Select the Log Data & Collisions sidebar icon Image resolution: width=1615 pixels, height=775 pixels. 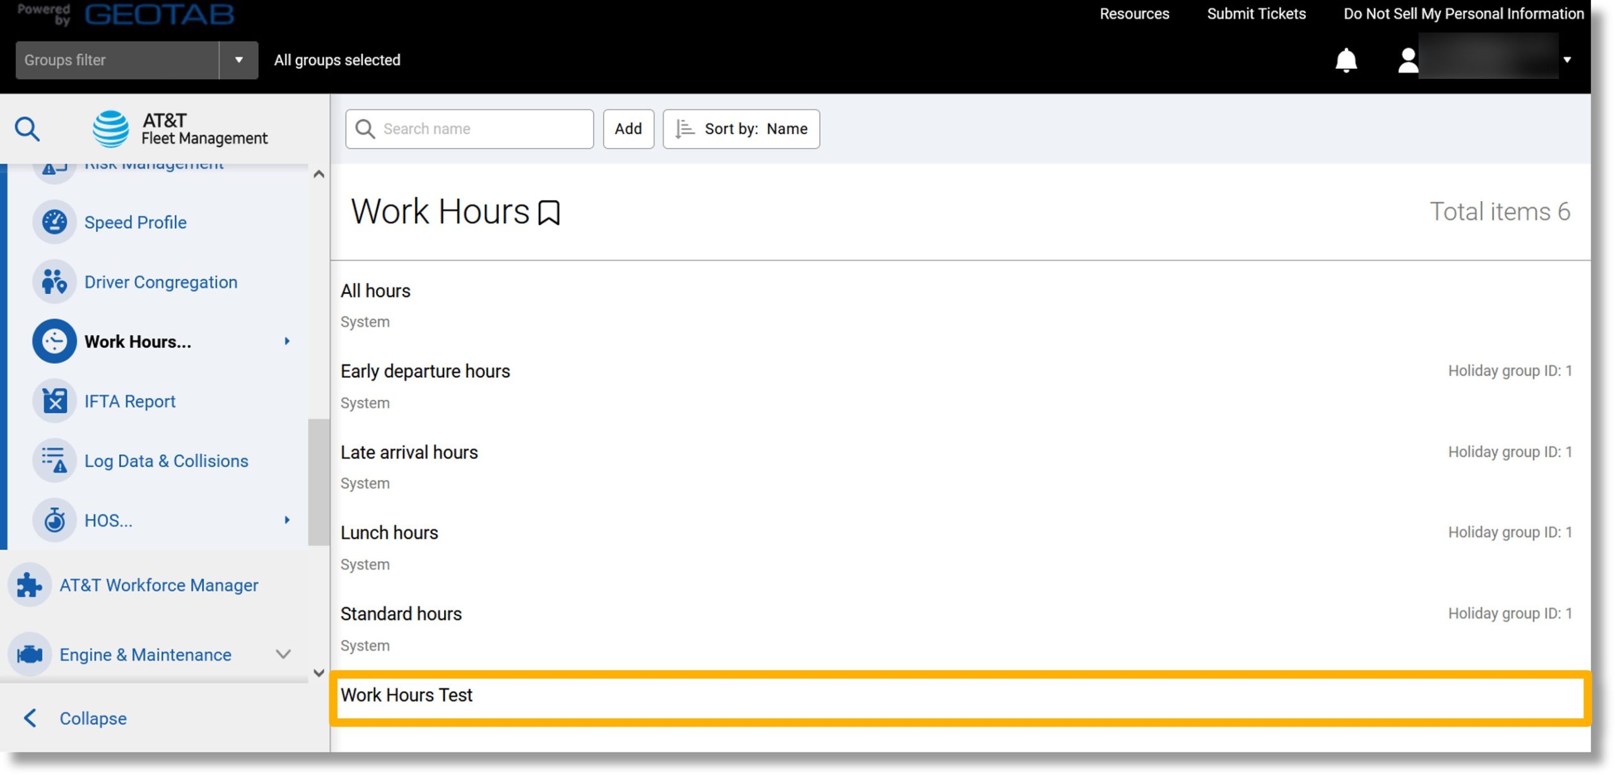click(54, 459)
